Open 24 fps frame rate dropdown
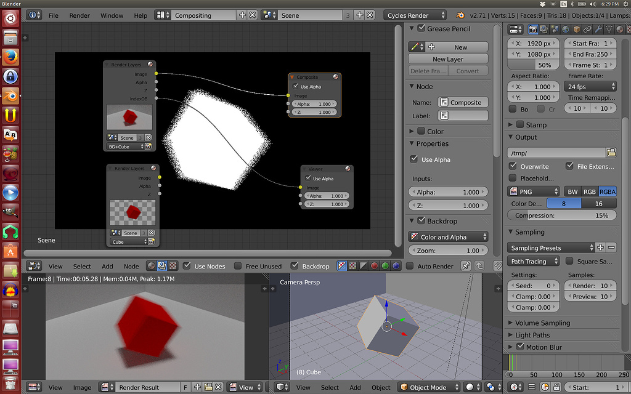The height and width of the screenshot is (394, 631). click(590, 86)
